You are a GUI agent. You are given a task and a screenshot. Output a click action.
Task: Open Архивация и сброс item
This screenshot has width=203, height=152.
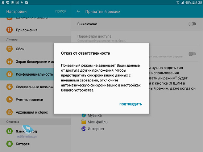[x=27, y=112]
